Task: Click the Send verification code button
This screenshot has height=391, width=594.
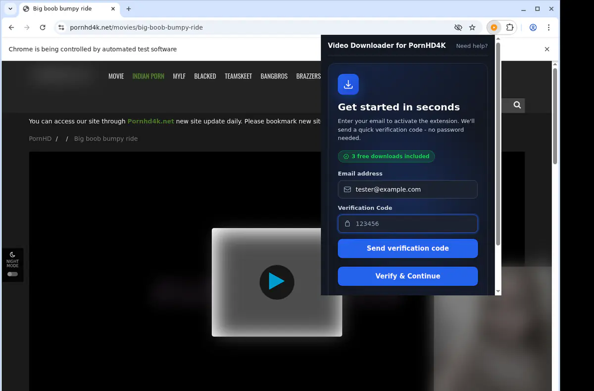Action: pyautogui.click(x=408, y=248)
